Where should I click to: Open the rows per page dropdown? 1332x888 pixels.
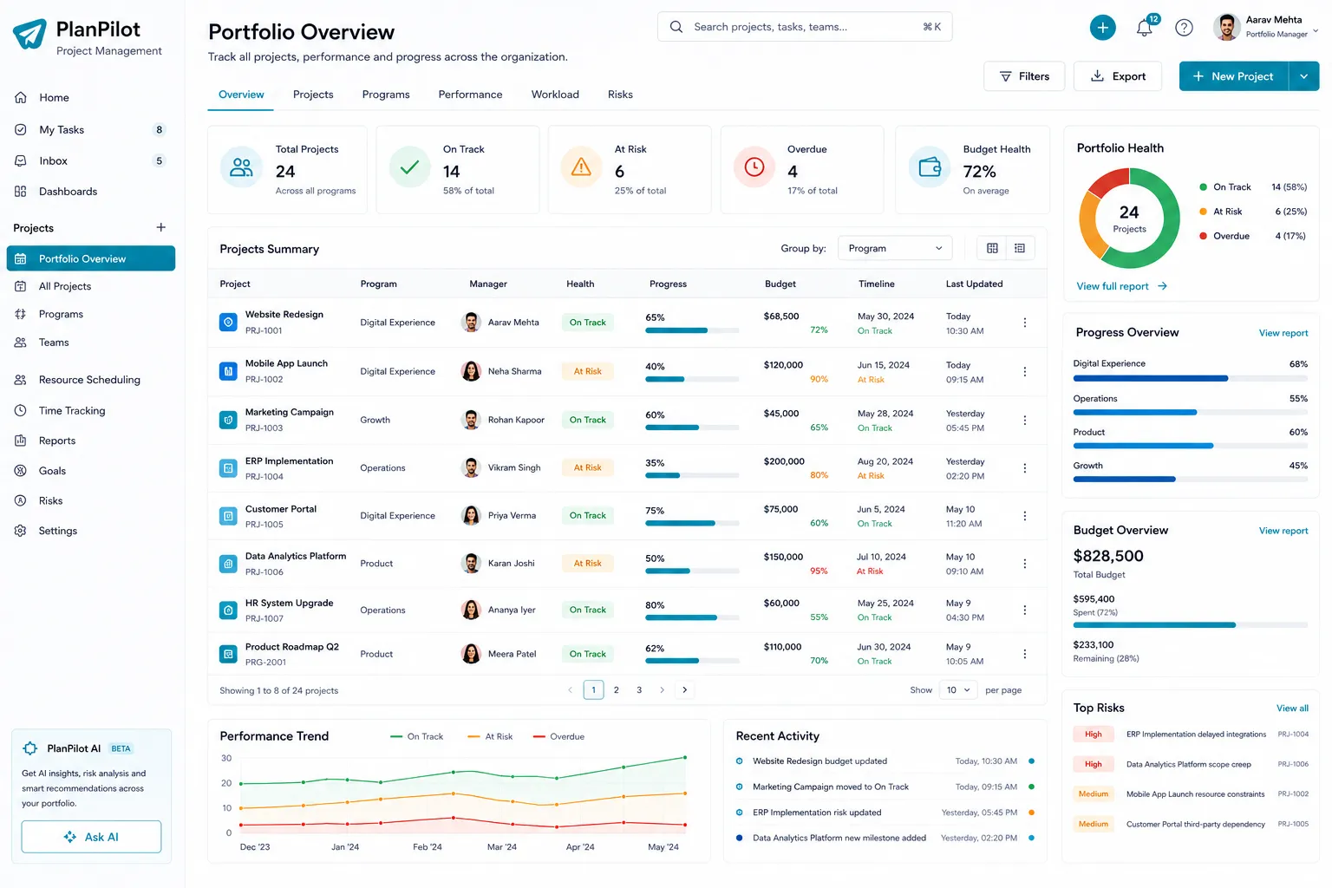(958, 690)
